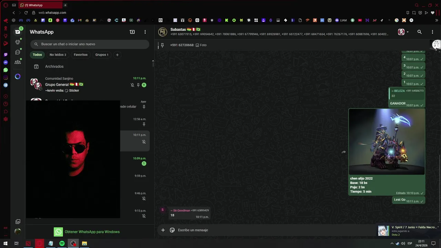Viewport: 441px width, 248px height.
Task: Open a new browser tab with plus
Action: pos(65,5)
